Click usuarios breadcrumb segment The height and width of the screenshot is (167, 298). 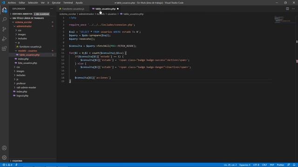click(x=112, y=14)
